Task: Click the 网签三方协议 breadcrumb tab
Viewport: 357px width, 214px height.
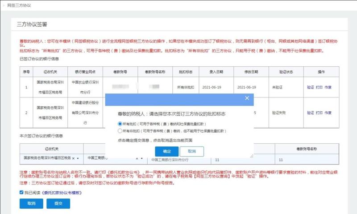Action: click(19, 4)
